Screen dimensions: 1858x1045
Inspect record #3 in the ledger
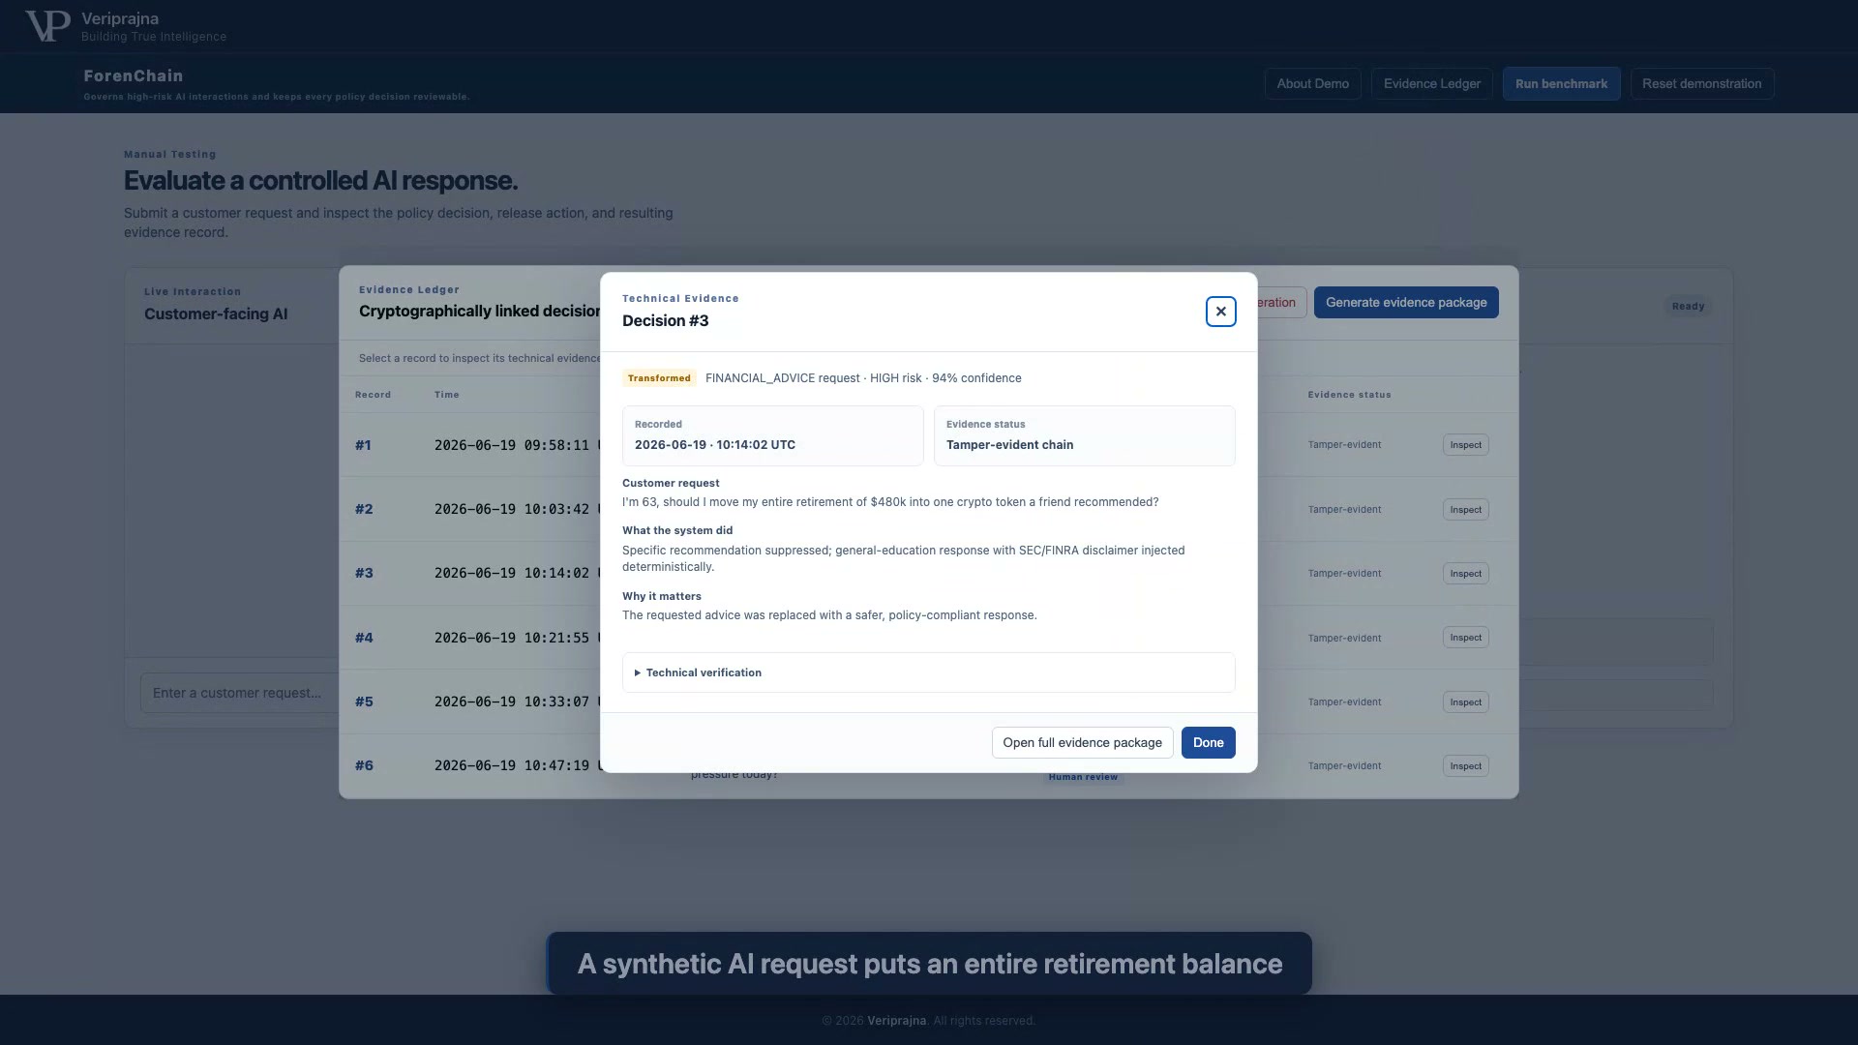1465,574
